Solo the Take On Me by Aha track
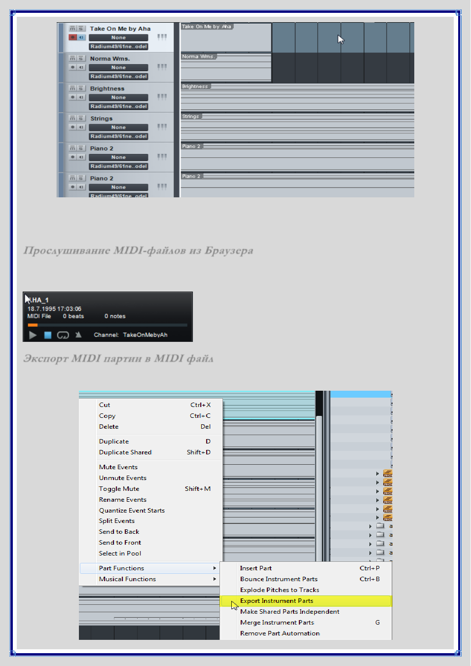The width and height of the screenshot is (471, 666). tap(81, 29)
